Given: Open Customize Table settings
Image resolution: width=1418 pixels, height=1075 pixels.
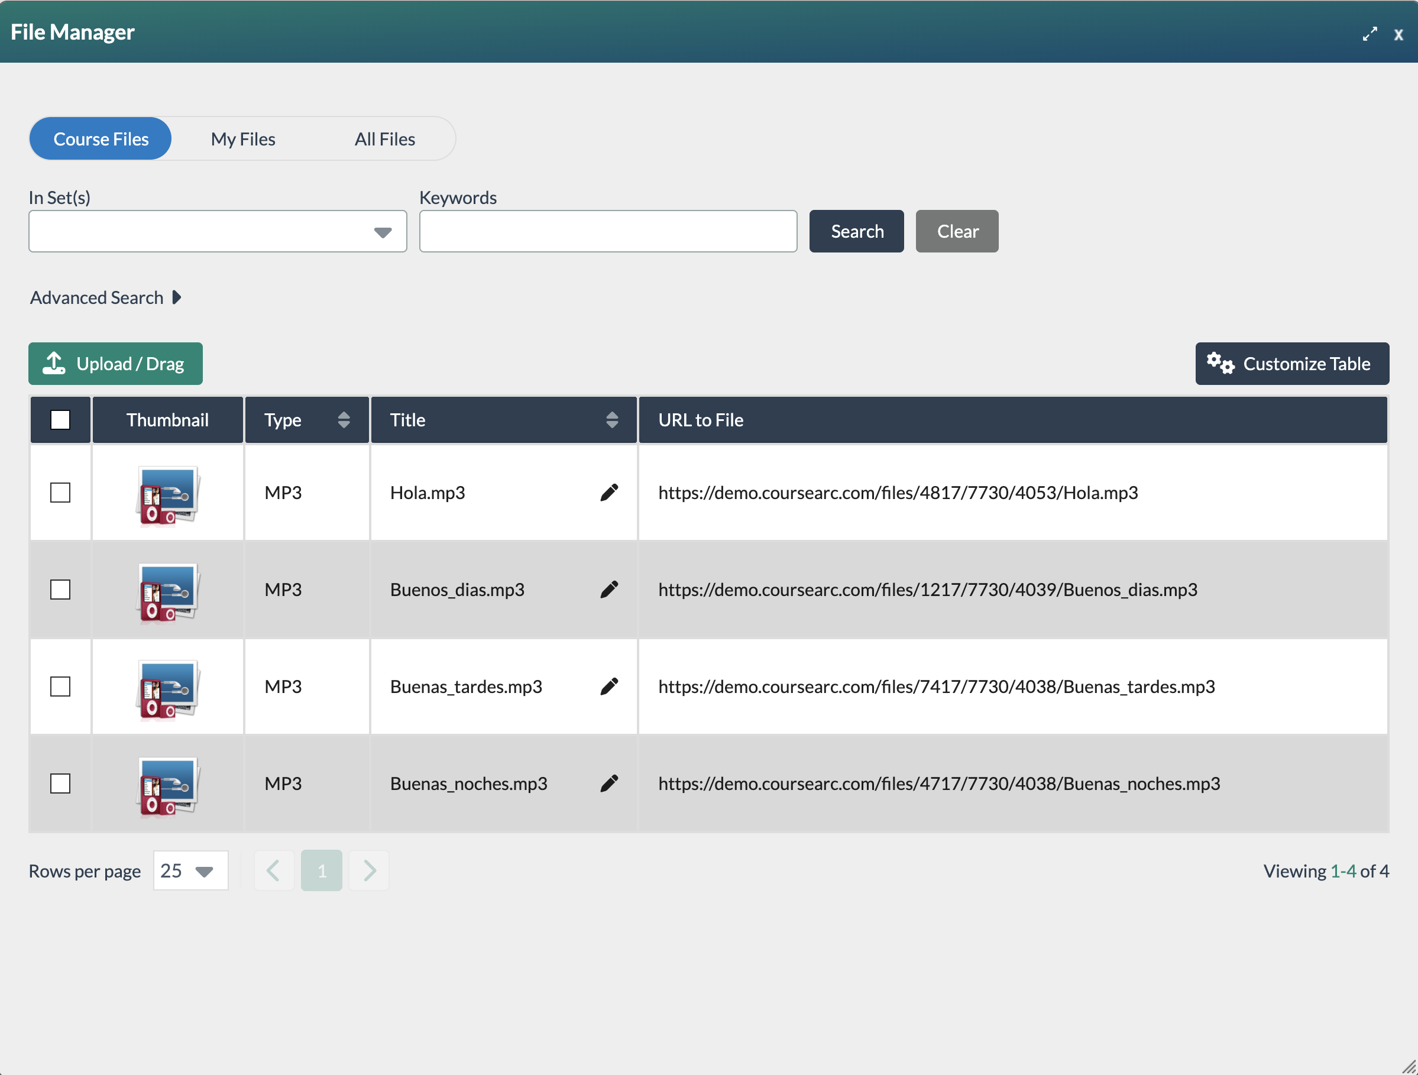Looking at the screenshot, I should coord(1291,364).
